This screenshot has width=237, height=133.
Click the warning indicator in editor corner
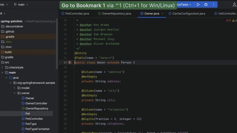[x=234, y=21]
